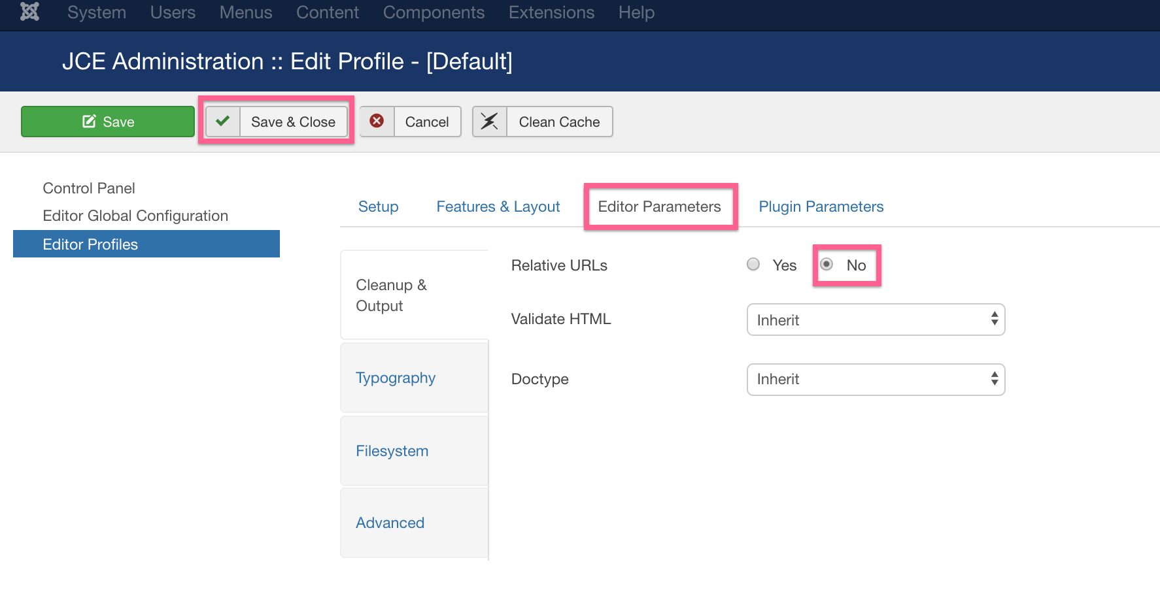Image resolution: width=1160 pixels, height=609 pixels.
Task: Open the Filesystem section
Action: click(415, 451)
